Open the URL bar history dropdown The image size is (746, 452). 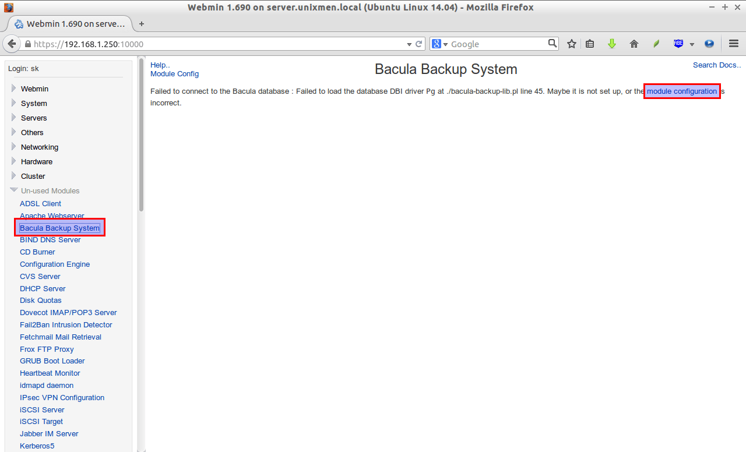pos(409,44)
